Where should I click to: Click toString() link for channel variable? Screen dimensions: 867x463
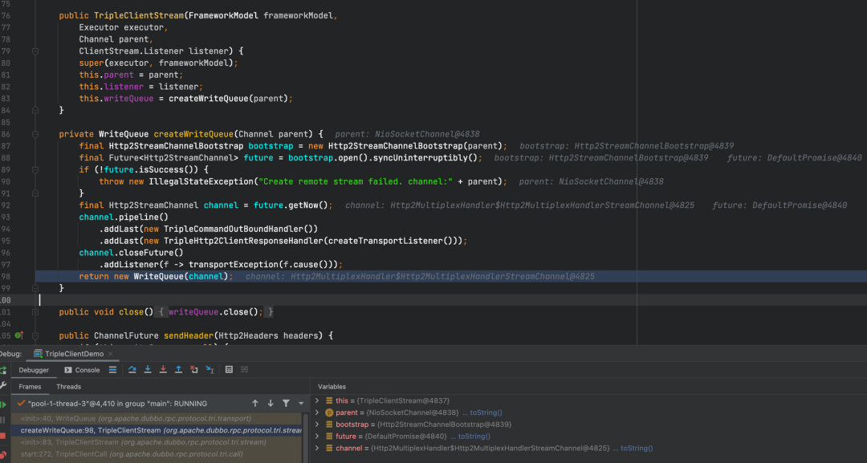tap(637, 448)
